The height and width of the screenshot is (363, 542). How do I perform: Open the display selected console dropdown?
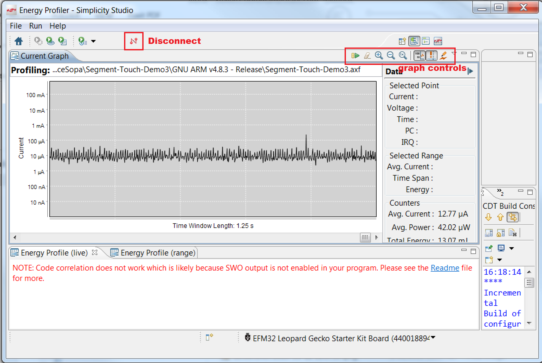pos(511,248)
